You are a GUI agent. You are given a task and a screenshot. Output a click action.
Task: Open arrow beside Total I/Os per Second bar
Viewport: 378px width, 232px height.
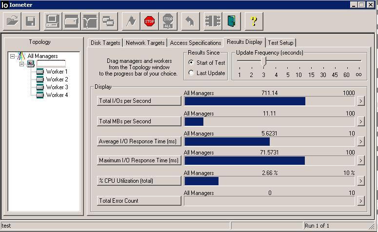(x=360, y=101)
